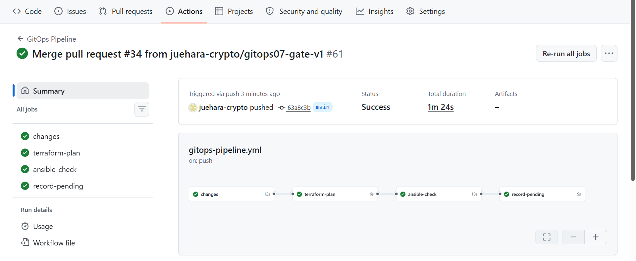Screen dimensions: 636x261
Task: Click the terraform-plan node in workflow graph
Action: (x=335, y=194)
